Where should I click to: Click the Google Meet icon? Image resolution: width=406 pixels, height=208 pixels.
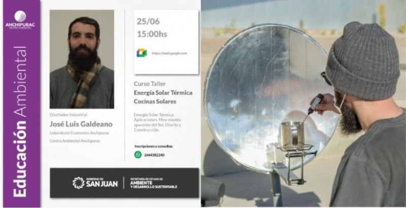[x=142, y=53]
